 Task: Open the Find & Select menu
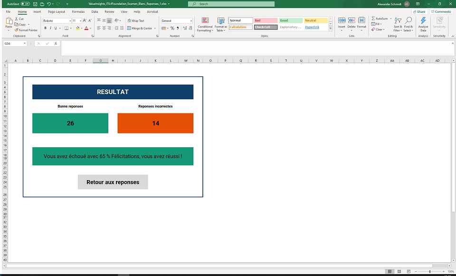point(408,24)
